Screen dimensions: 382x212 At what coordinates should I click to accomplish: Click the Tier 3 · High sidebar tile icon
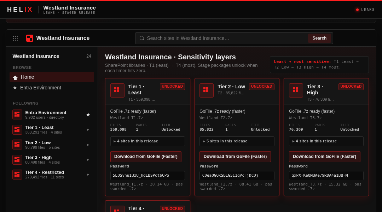click(x=17, y=160)
